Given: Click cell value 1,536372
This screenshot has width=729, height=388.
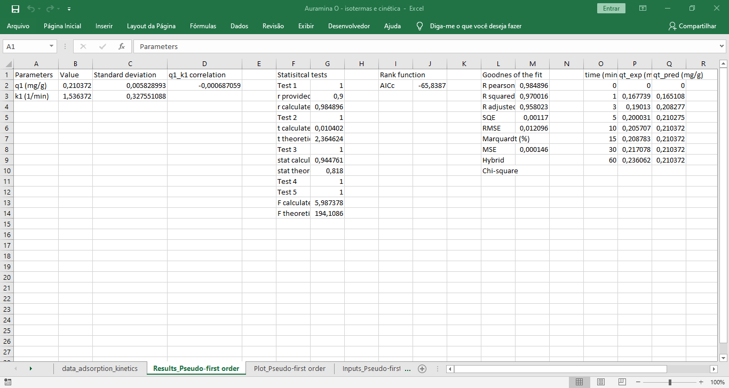Looking at the screenshot, I should pos(75,96).
